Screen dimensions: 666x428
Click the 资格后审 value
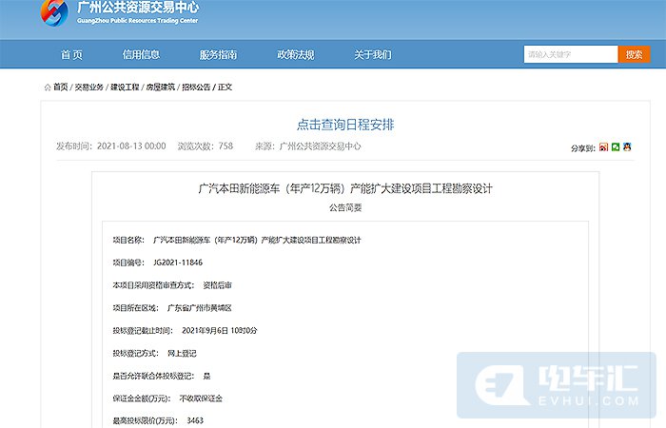point(218,285)
